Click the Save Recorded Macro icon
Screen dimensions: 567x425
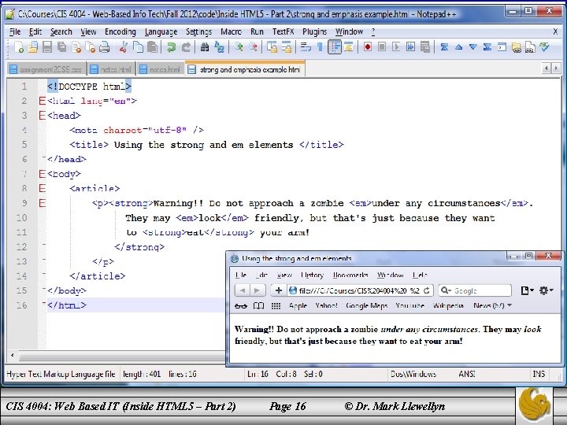pyautogui.click(x=425, y=47)
